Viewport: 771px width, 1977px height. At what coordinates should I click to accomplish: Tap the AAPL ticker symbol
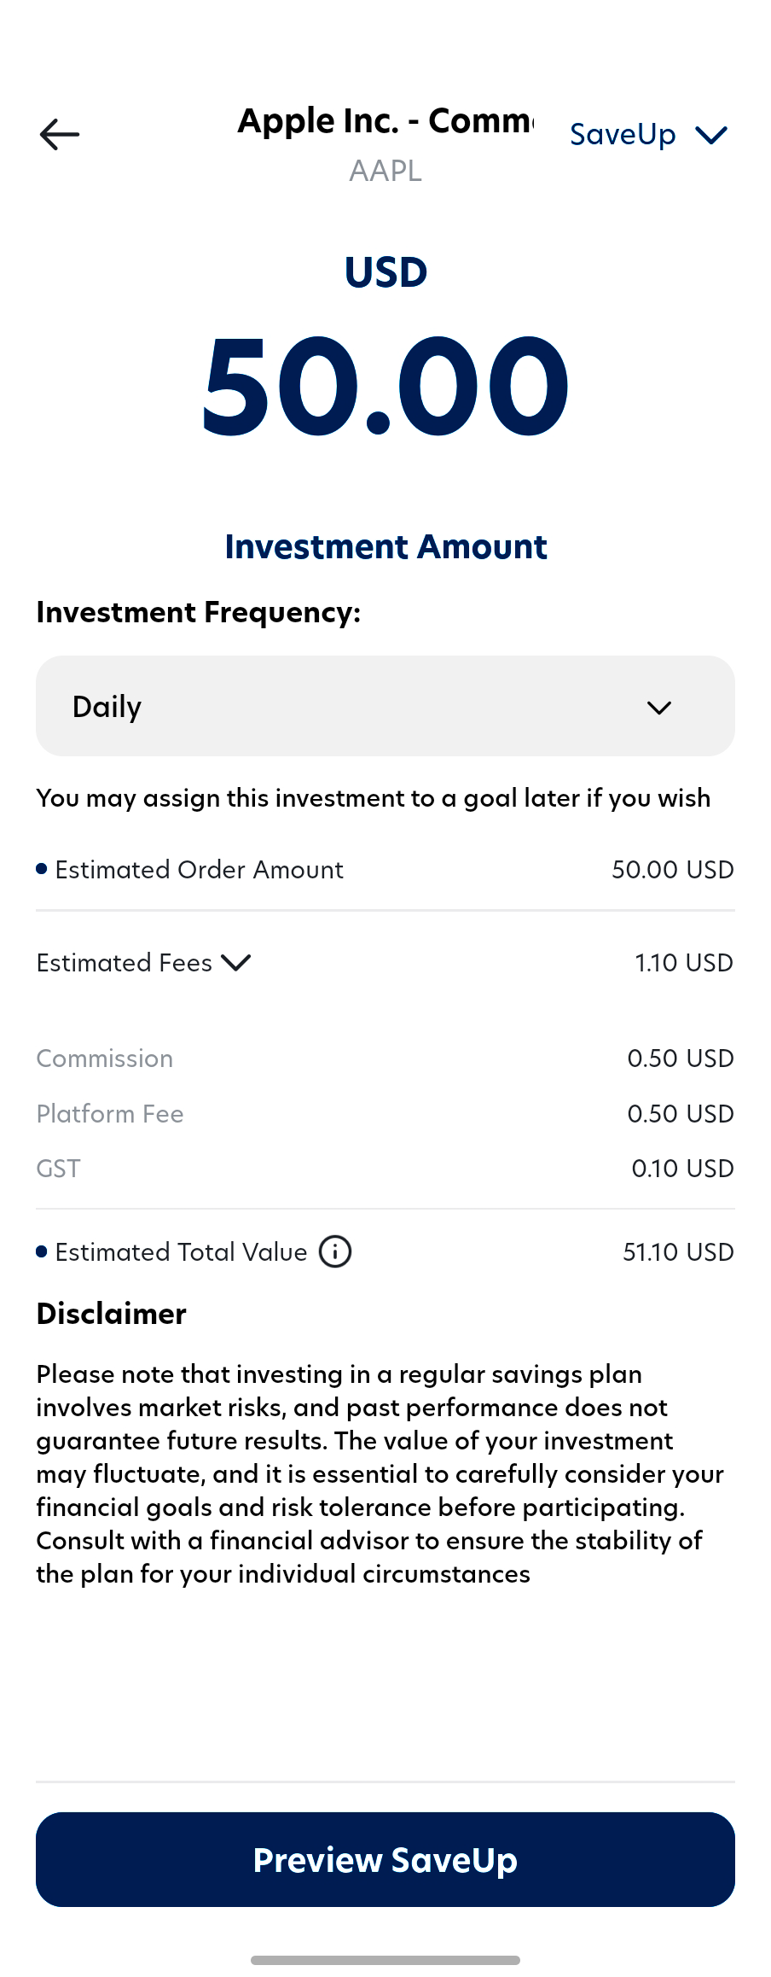pyautogui.click(x=385, y=171)
